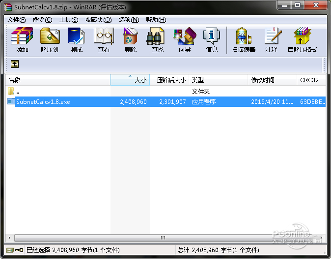Click the 添加 (Add) toolbar icon
Viewport: 331px width, 259px height.
click(x=22, y=40)
